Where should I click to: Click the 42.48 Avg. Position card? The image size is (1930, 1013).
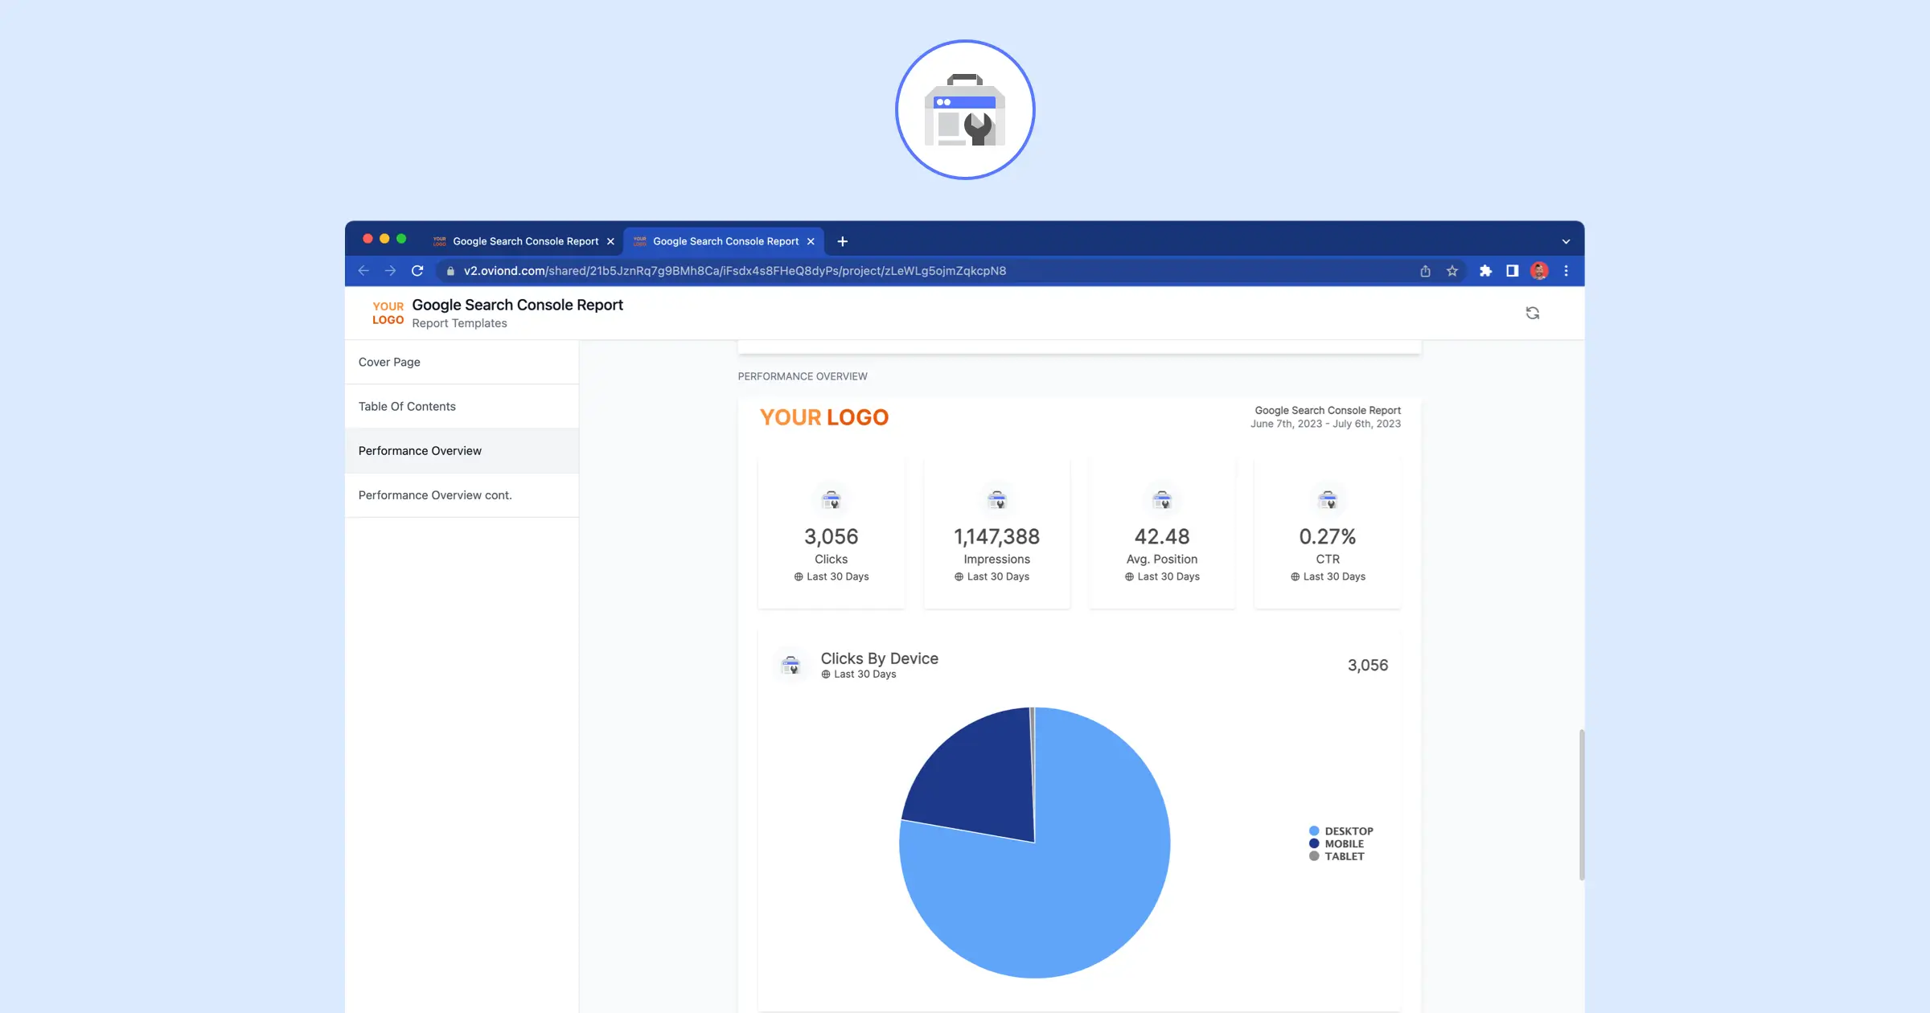pos(1162,533)
